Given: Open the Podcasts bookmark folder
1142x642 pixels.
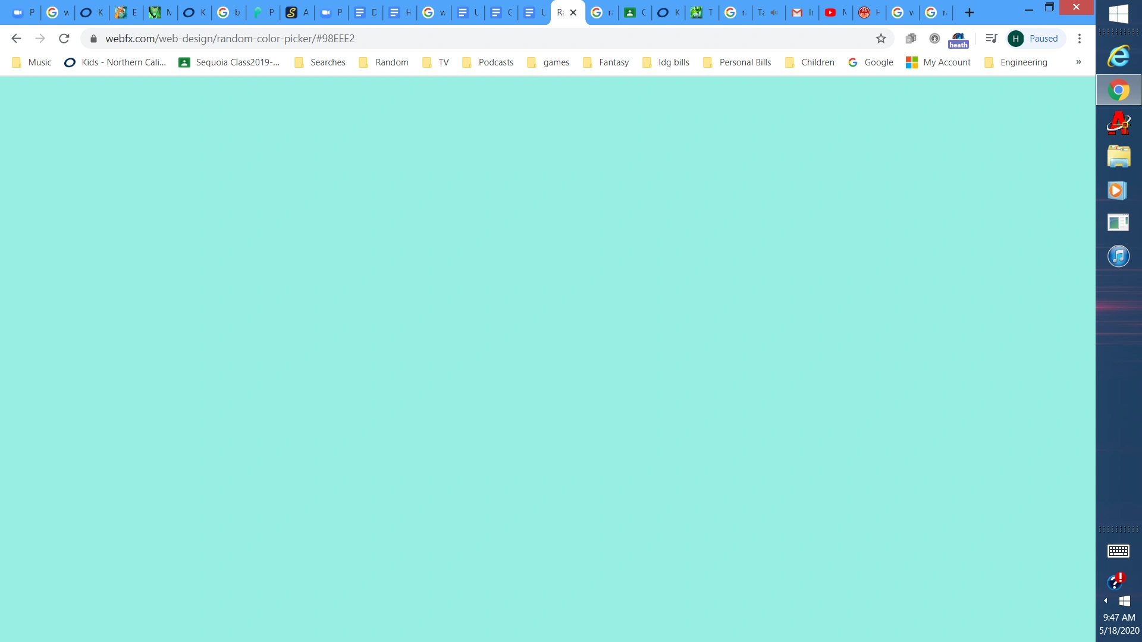Looking at the screenshot, I should coord(488,62).
